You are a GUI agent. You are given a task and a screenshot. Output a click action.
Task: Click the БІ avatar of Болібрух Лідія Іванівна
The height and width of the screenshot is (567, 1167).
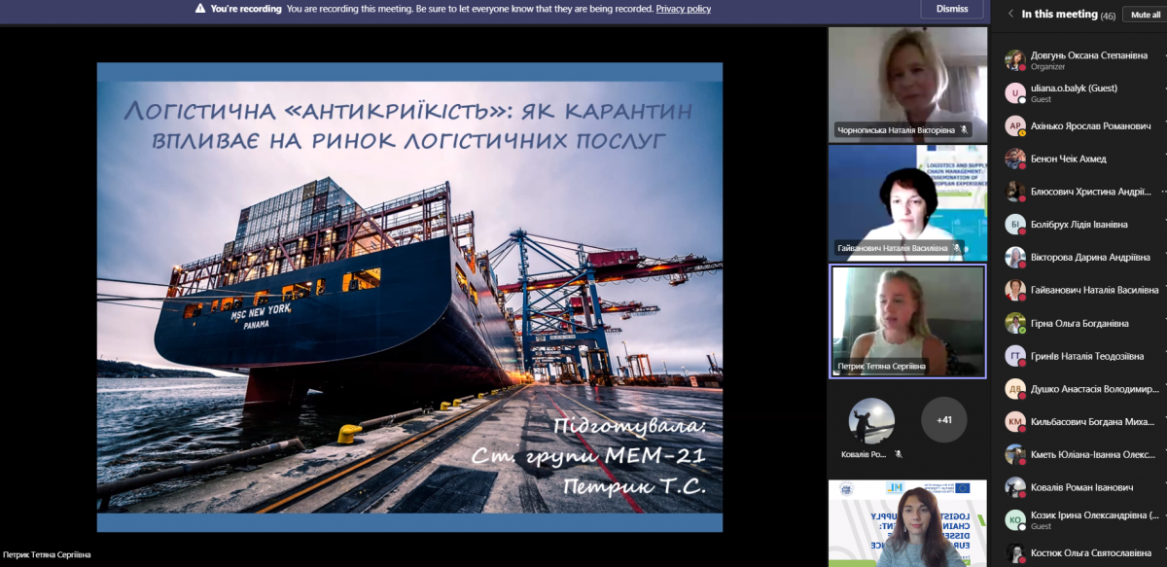coord(1015,225)
